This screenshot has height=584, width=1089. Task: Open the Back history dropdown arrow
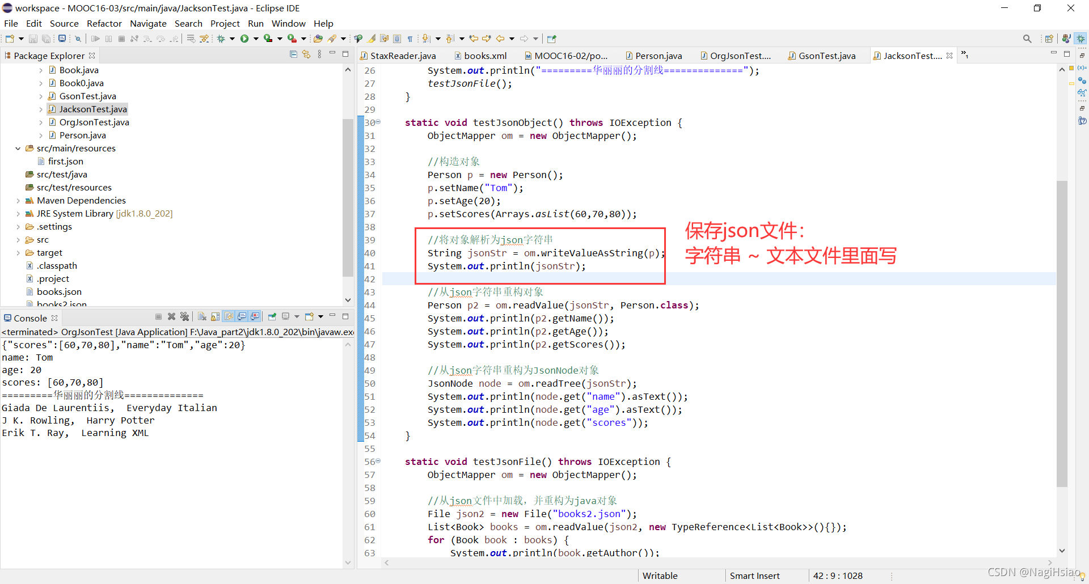tap(512, 39)
